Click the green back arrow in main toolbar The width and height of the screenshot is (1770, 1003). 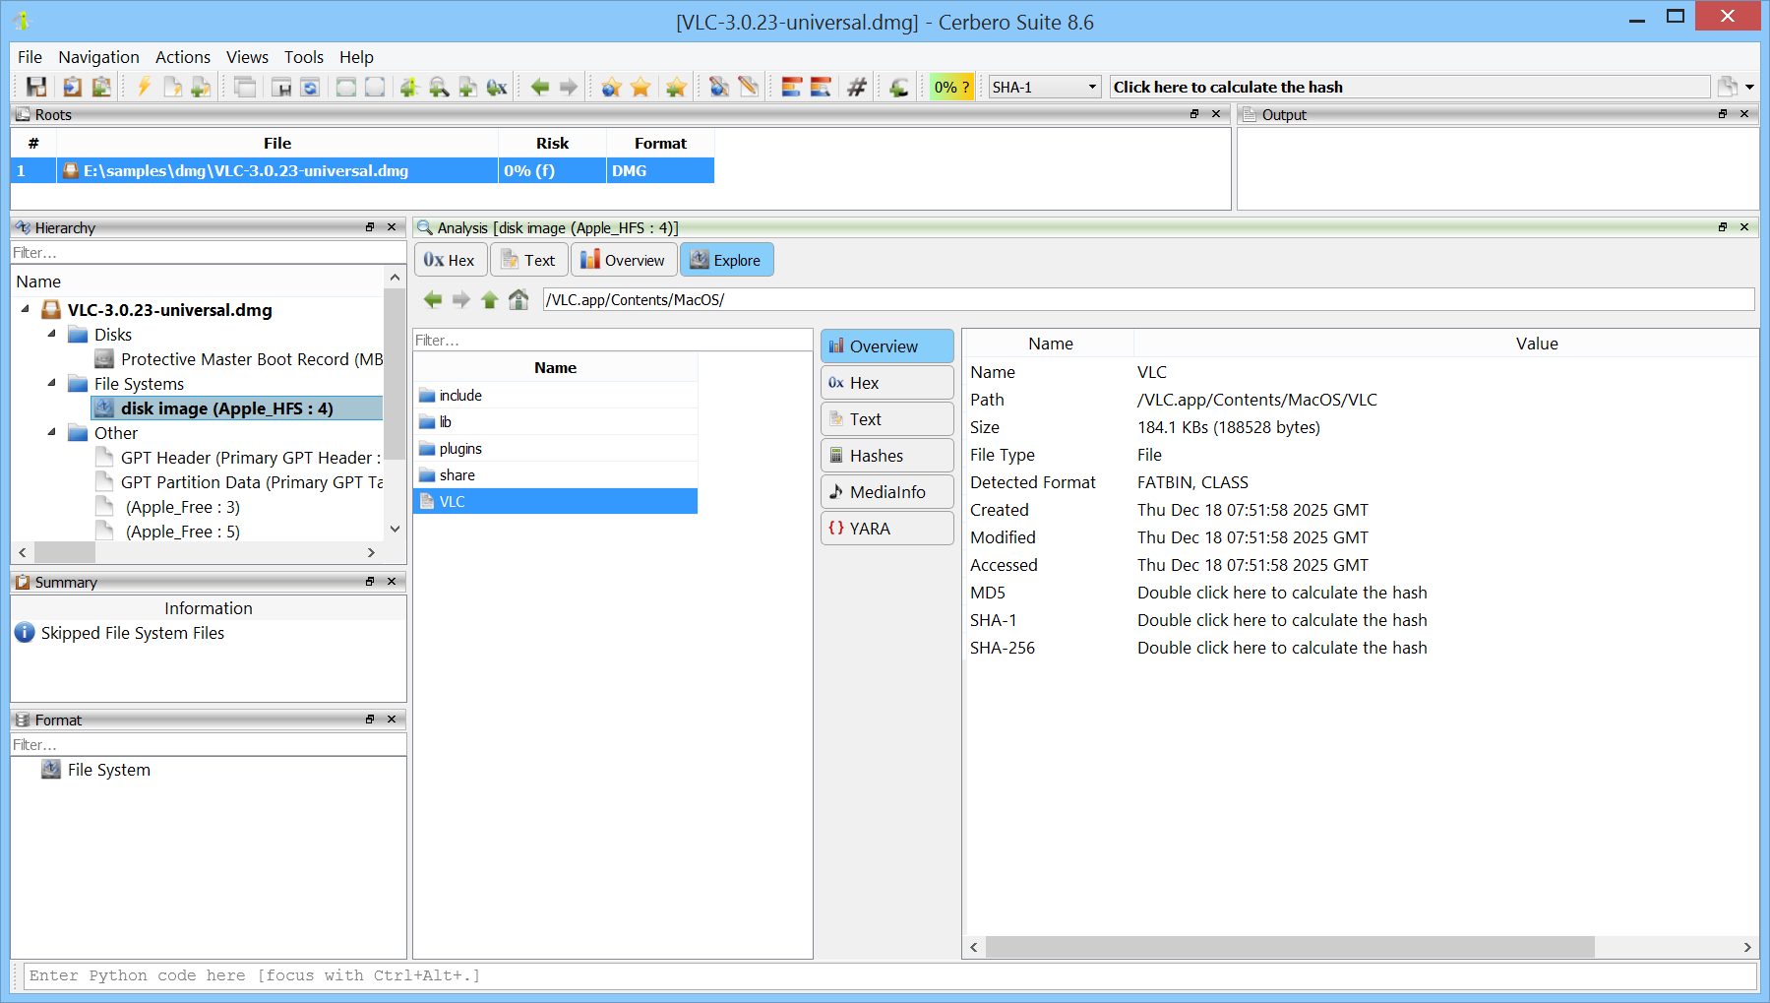coord(539,88)
